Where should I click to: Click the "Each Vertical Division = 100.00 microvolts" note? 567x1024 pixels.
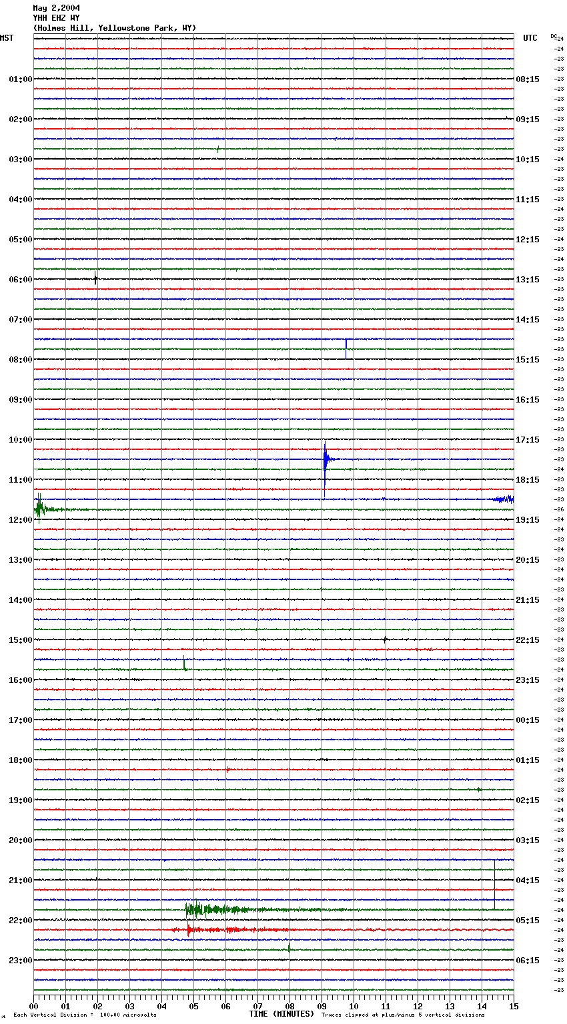pos(85,1015)
